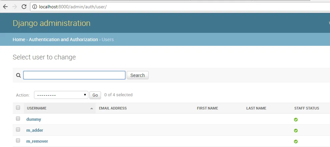Click the browser back arrow
Screen dimensions: 330x147
(x=5, y=7)
